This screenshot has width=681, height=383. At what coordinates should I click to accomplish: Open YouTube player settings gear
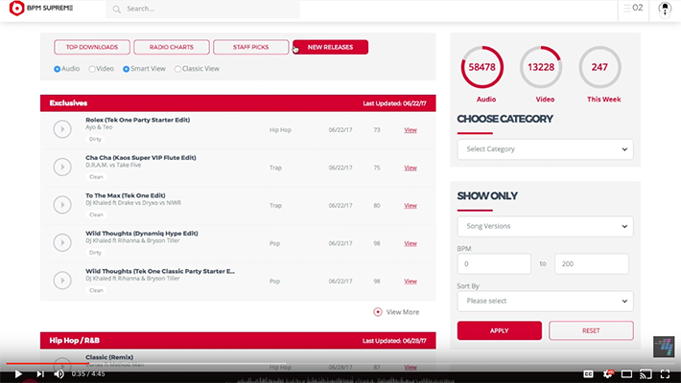click(x=604, y=373)
